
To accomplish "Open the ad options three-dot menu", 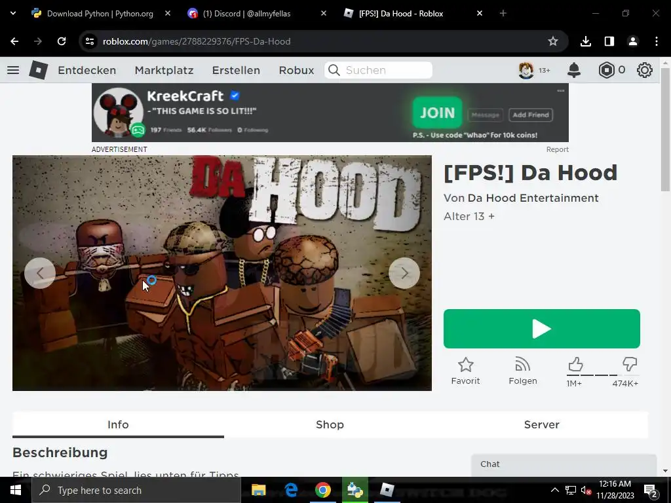I will click(561, 90).
